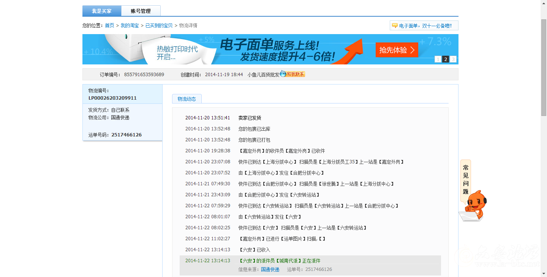
Task: Open the 国通快递 courier link
Action: point(271,269)
